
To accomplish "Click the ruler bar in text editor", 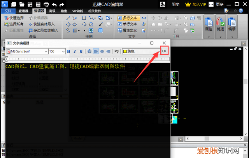I will [x=86, y=59].
